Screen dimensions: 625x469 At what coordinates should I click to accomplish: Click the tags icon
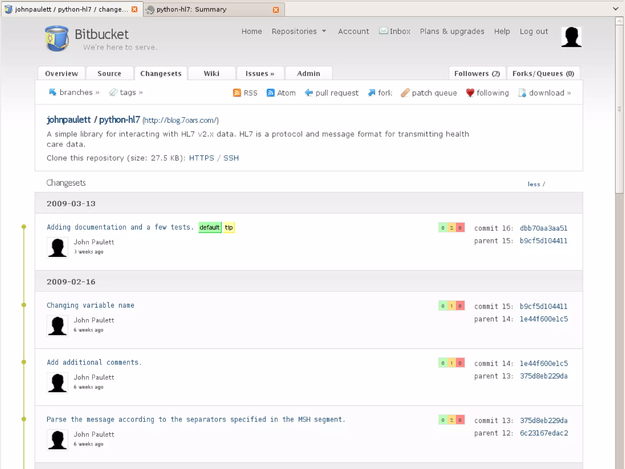tap(113, 92)
